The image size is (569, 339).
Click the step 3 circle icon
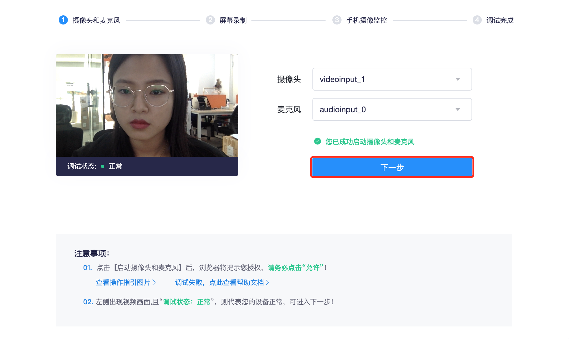(337, 20)
